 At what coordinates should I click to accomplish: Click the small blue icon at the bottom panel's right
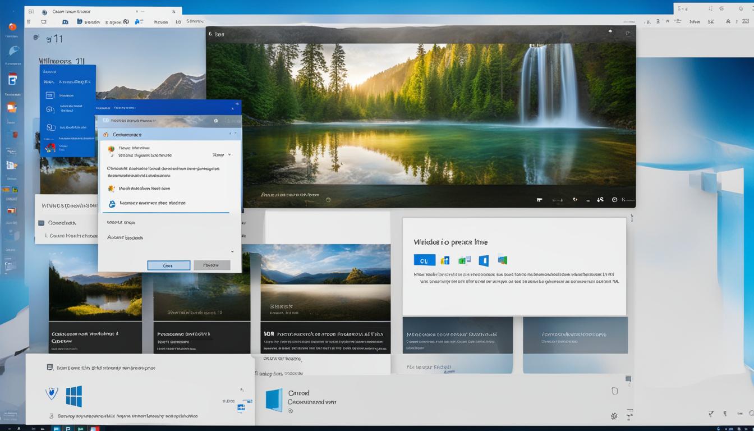click(241, 407)
